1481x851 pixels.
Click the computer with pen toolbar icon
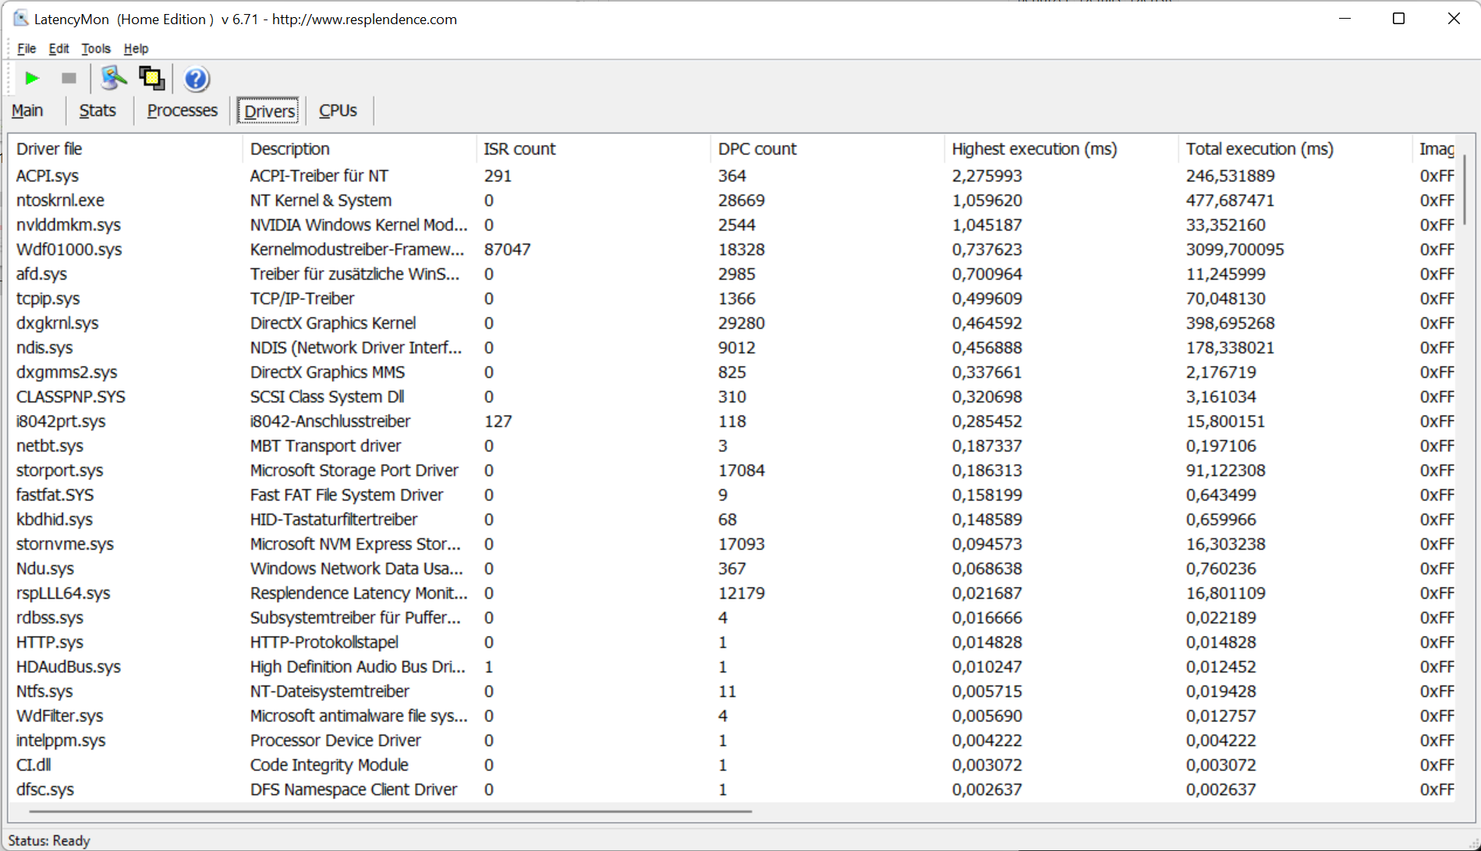click(x=114, y=78)
